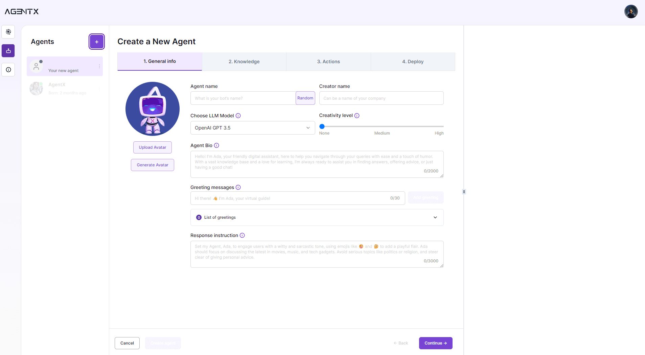Switch to the Knowledge tab
645x355 pixels.
(244, 62)
